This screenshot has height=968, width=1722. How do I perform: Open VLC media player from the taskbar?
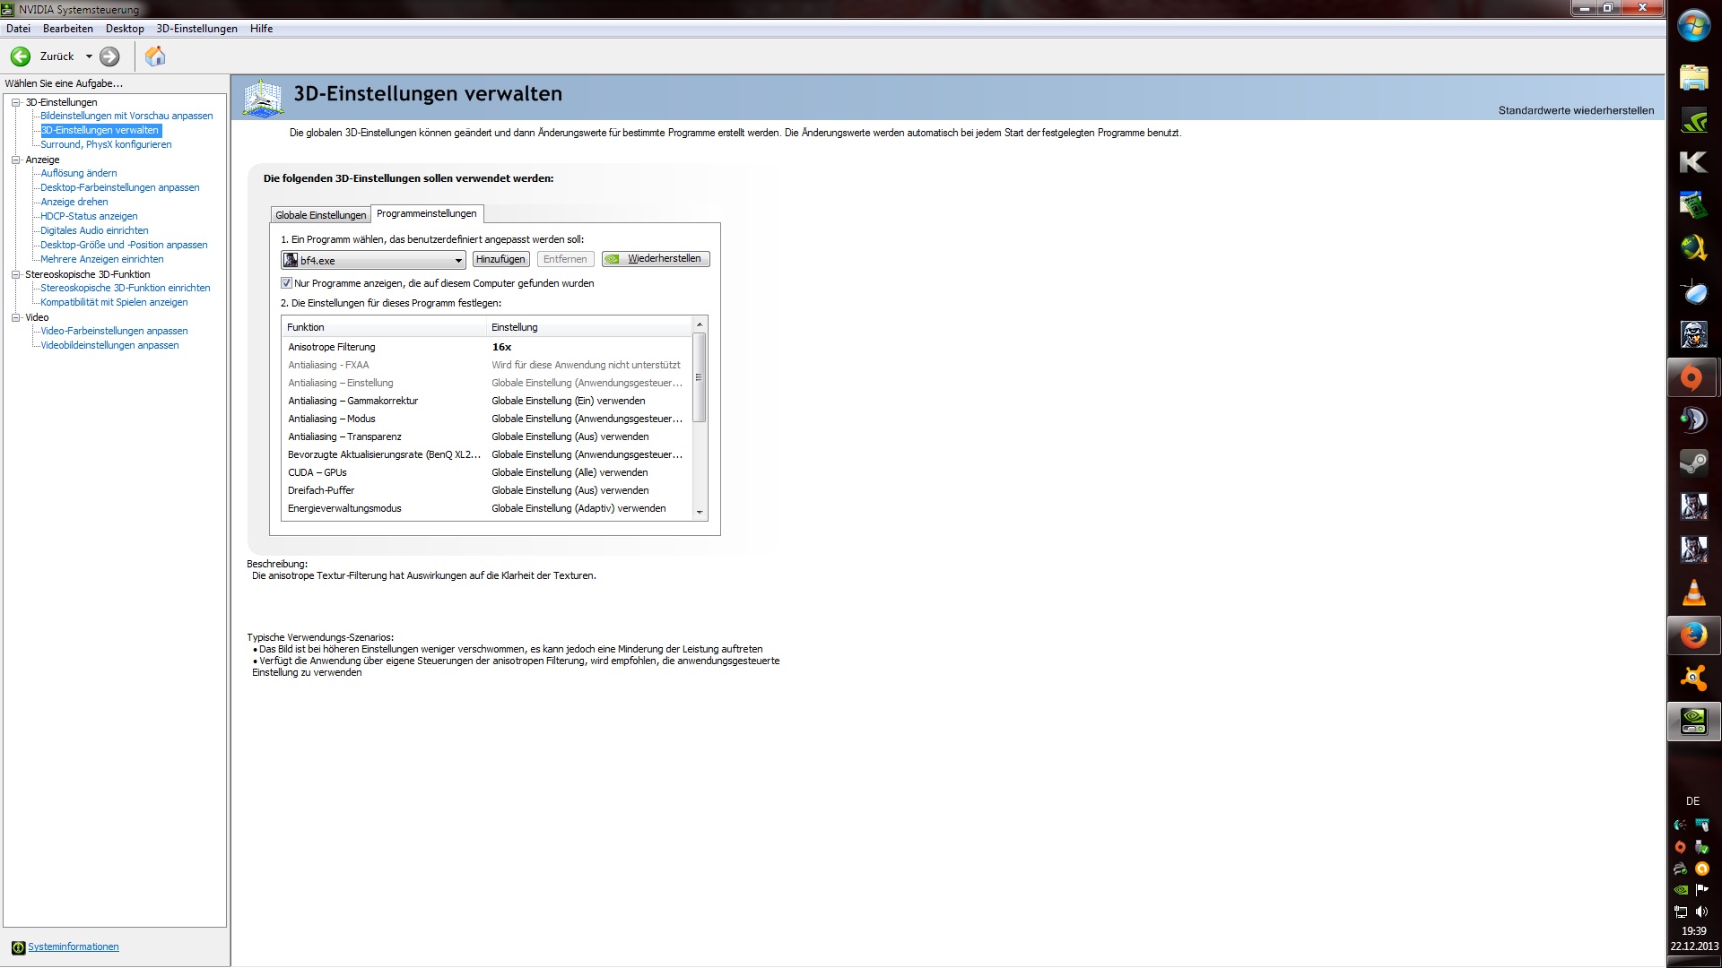point(1692,592)
